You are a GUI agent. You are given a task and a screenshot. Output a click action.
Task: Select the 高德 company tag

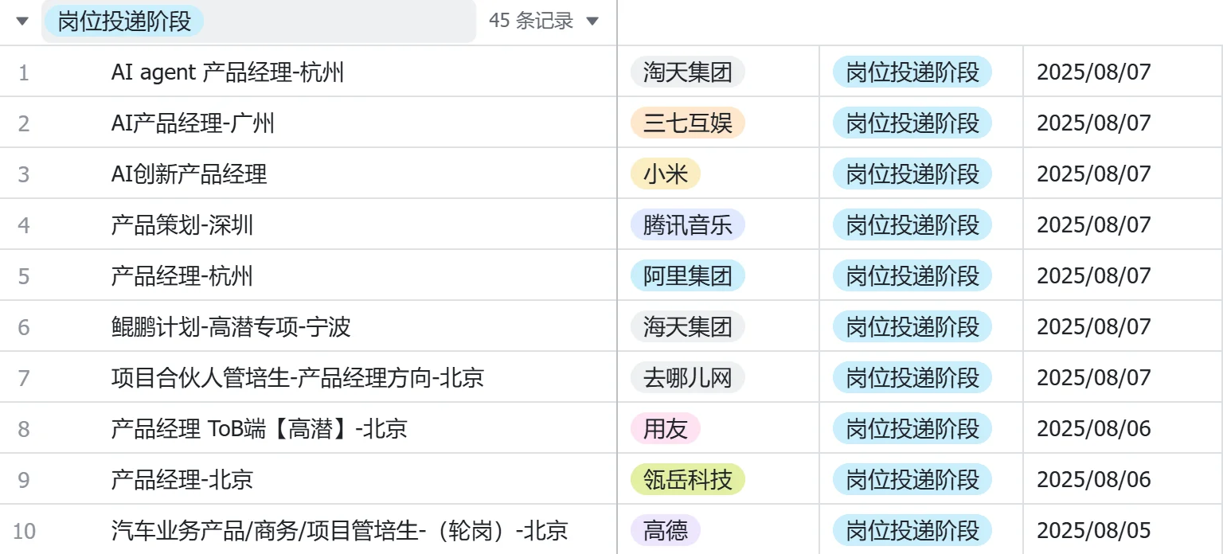point(666,531)
